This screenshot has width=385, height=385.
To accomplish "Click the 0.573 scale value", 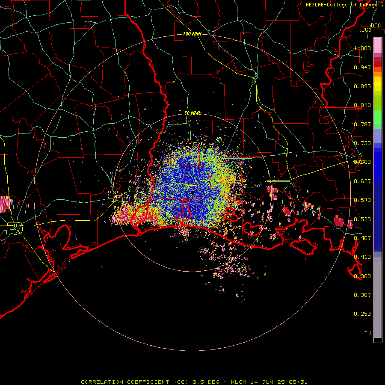I will (362, 200).
